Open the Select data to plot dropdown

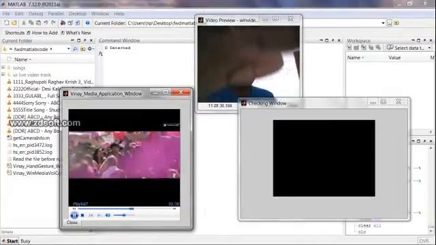429,48
